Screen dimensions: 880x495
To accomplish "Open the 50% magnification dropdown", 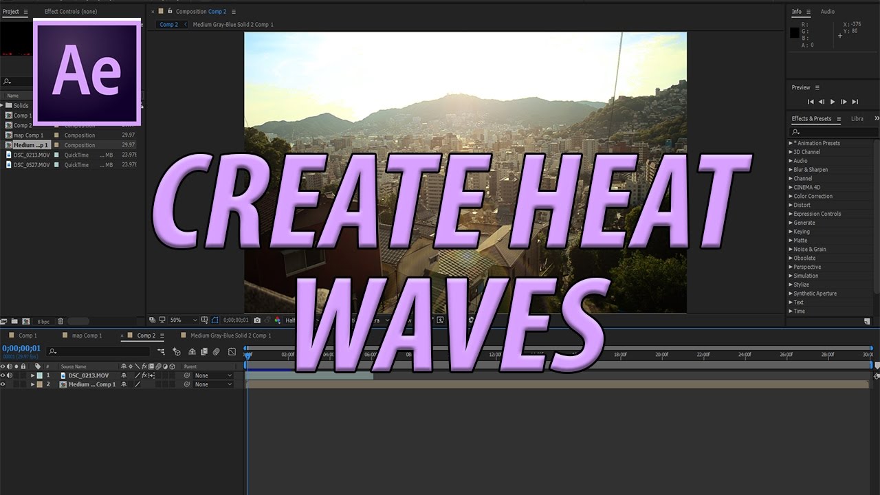I will tap(177, 320).
